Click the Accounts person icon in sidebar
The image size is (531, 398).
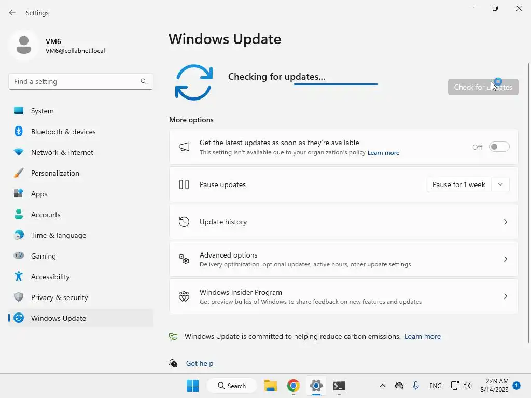pos(19,214)
